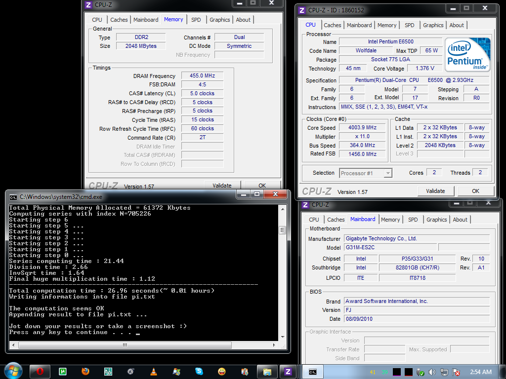Viewport: 506px width, 379px height.
Task: Select CPU tab in Mainboard CPU-Z window
Action: point(314,220)
